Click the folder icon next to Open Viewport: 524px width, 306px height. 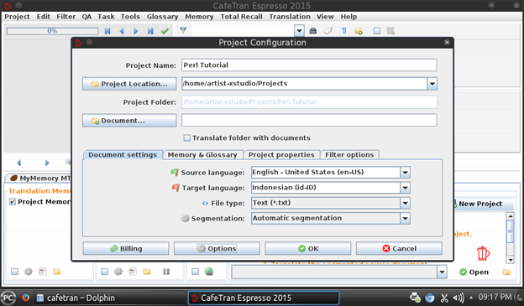pos(506,272)
